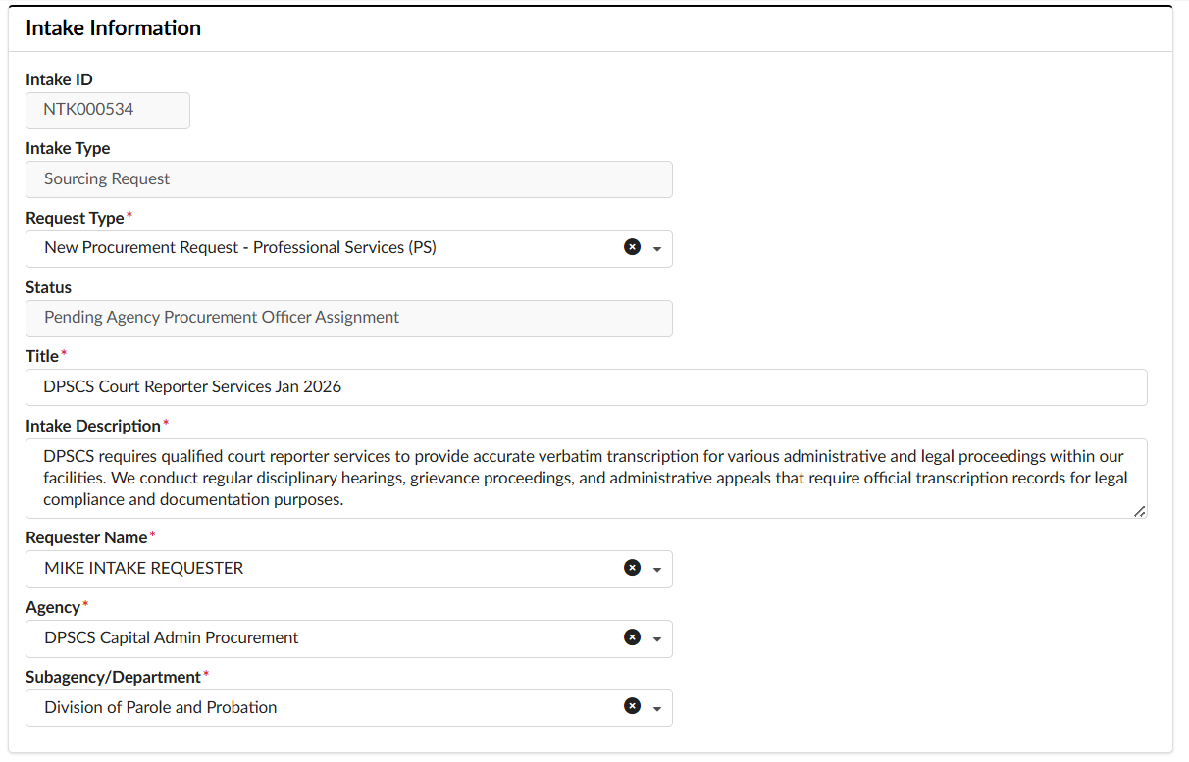The image size is (1189, 762).
Task: Expand the Subagency/Department dropdown
Action: pyautogui.click(x=655, y=708)
